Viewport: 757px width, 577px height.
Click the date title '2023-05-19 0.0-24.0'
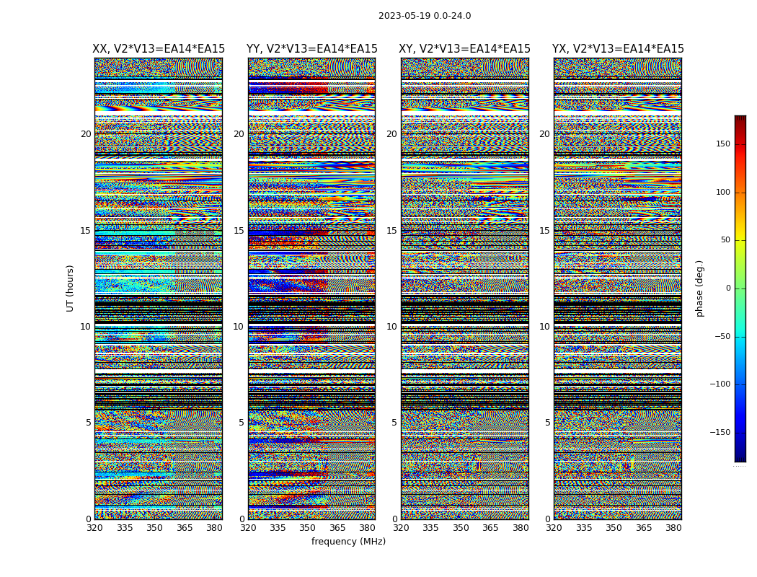click(x=425, y=16)
